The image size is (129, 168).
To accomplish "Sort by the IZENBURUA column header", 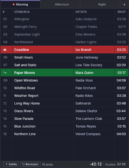I will 22,12.
